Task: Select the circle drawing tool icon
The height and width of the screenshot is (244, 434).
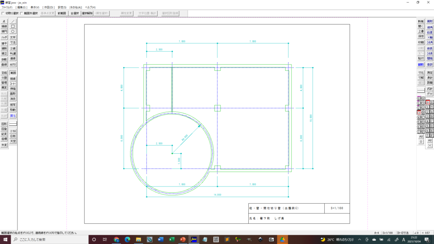Action: point(13,31)
